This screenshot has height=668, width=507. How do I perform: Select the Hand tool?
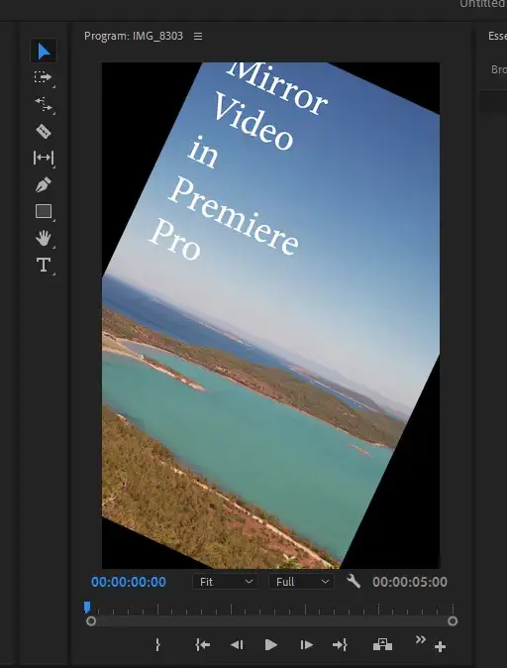[44, 238]
